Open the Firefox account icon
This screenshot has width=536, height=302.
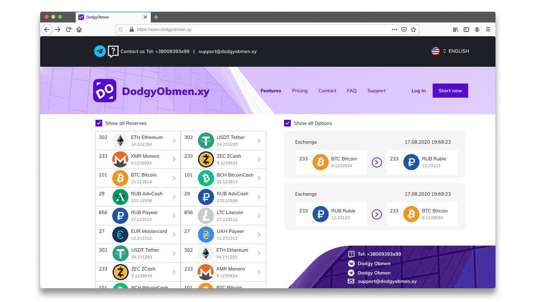click(477, 30)
